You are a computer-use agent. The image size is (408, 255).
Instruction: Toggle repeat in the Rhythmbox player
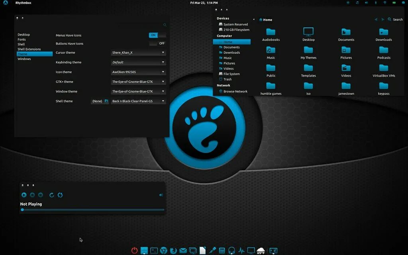pyautogui.click(x=51, y=195)
